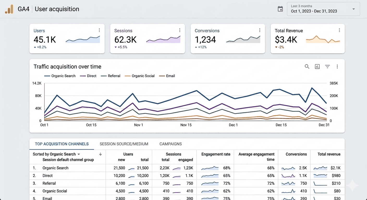367x200 pixels.
Task: Click the Total Revenue card sparkline chart
Action: pos(323,39)
